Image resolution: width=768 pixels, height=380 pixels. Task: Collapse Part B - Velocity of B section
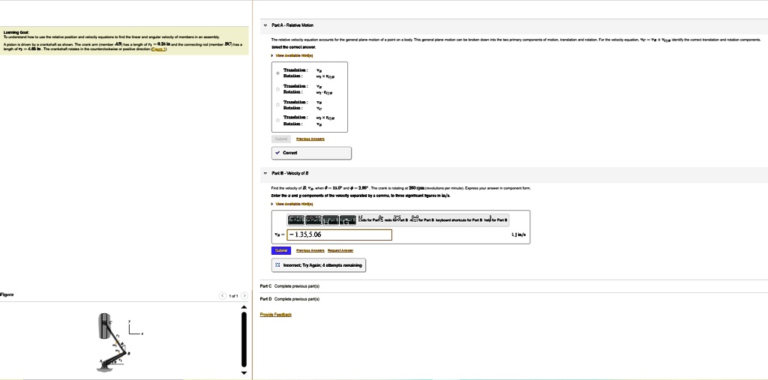point(265,173)
